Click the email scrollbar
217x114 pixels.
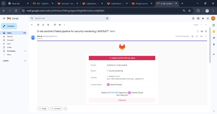[x=210, y=45]
